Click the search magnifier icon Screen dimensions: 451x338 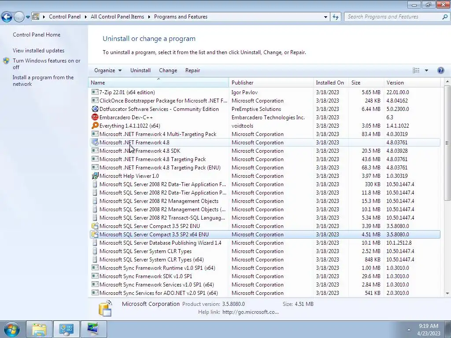pos(445,17)
